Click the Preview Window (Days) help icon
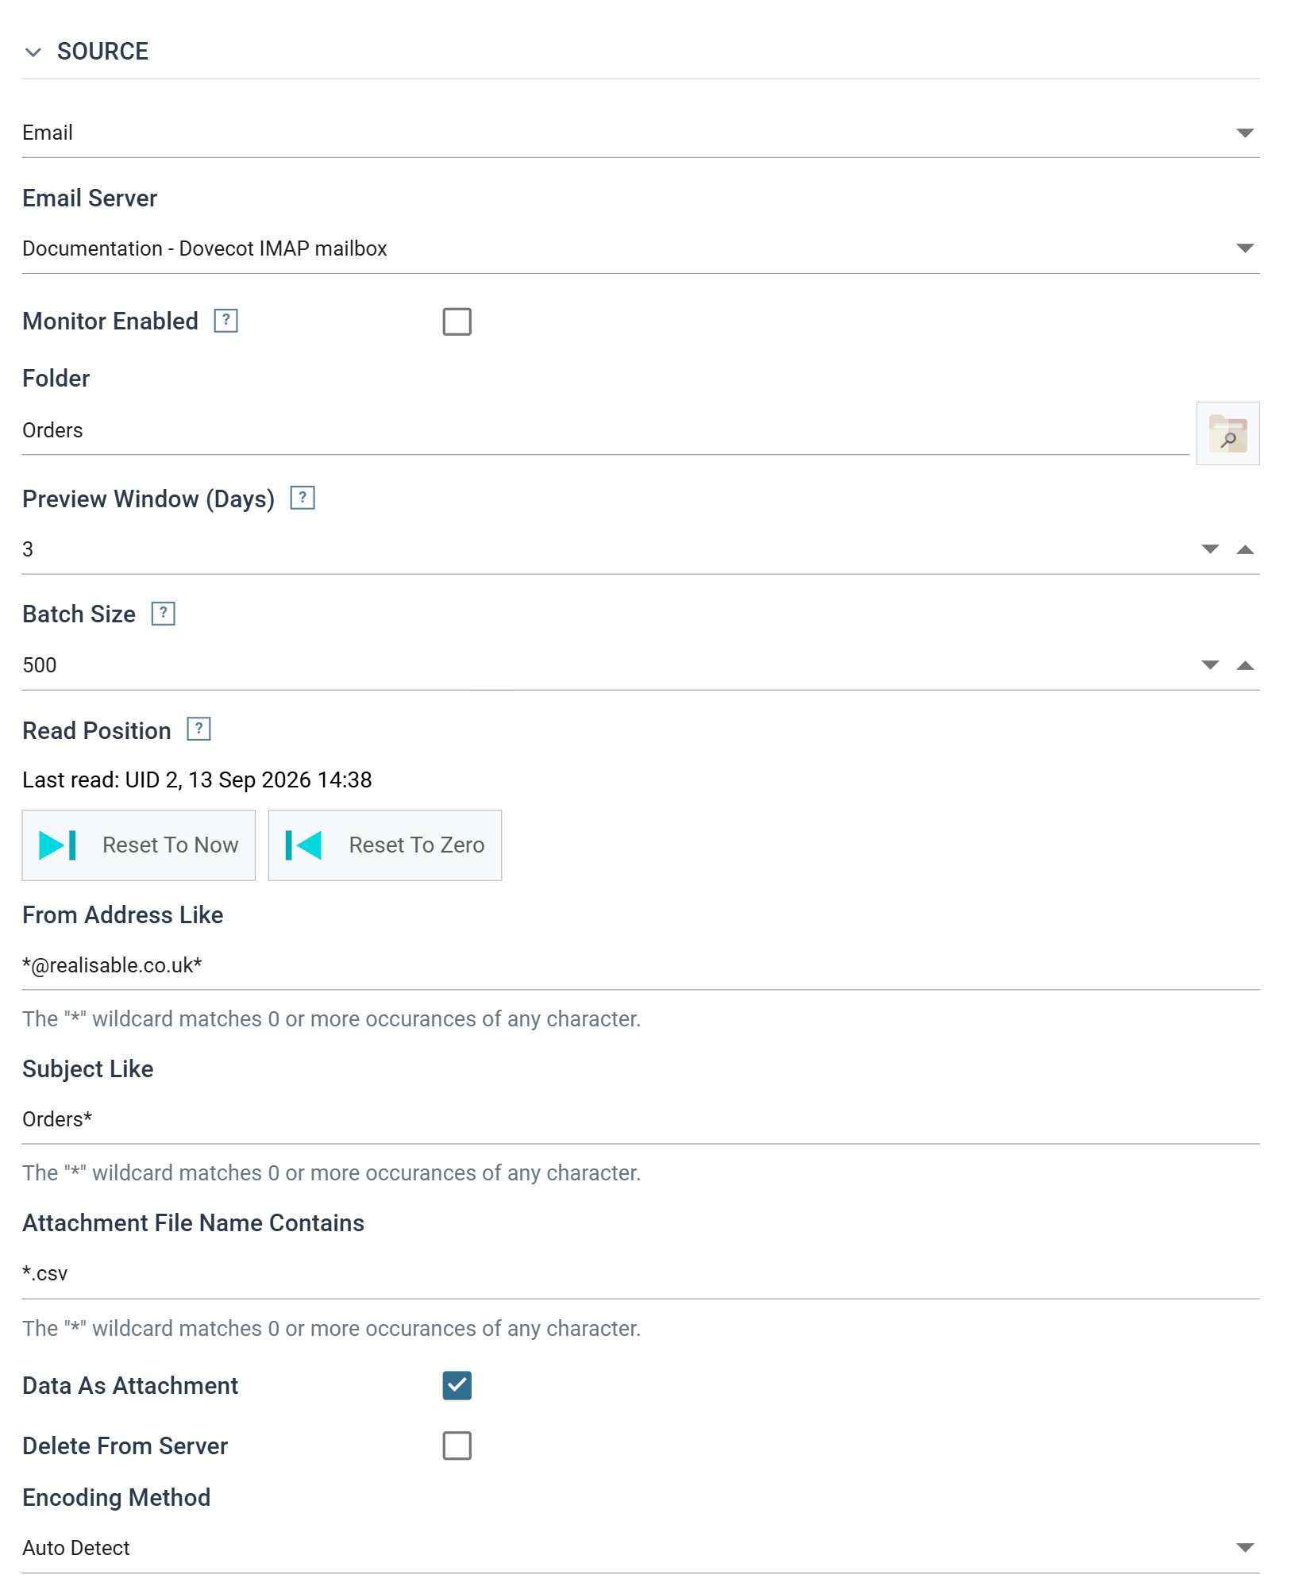The width and height of the screenshot is (1291, 1586). coord(303,498)
